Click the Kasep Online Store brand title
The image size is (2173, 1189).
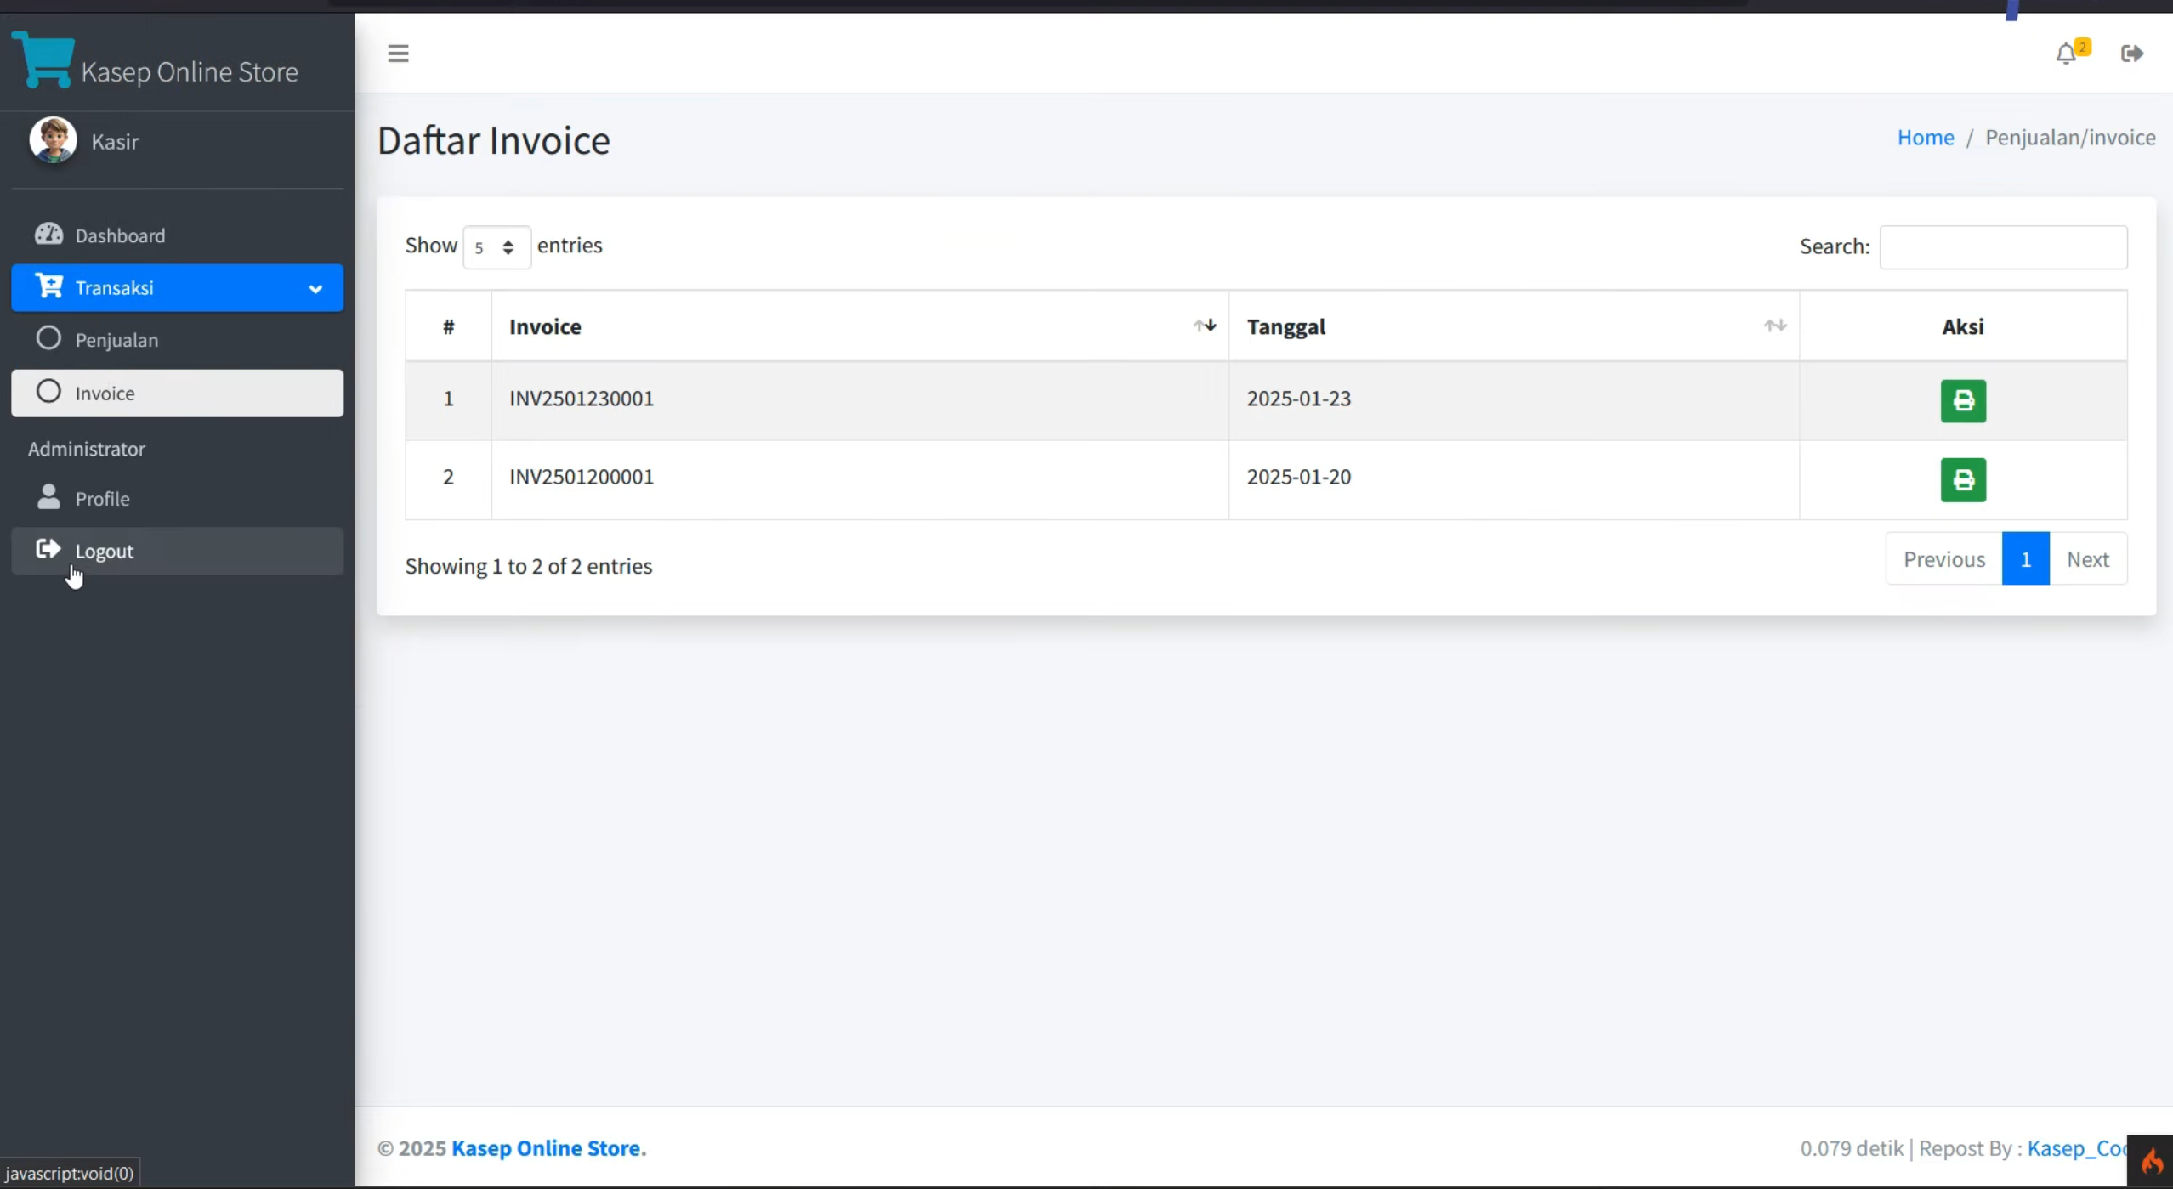(190, 71)
